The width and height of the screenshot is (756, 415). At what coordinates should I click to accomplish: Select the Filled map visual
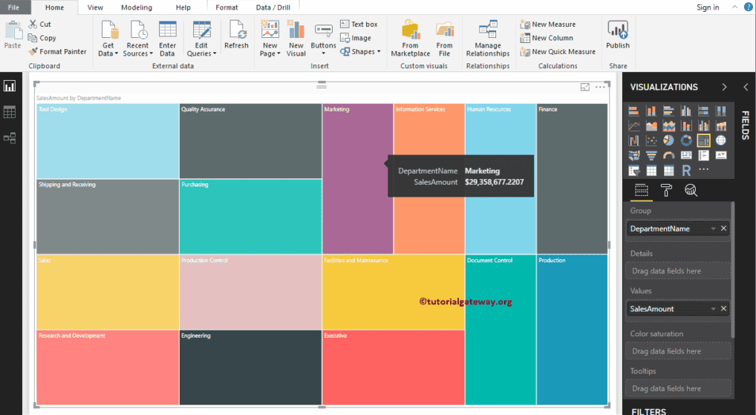[633, 155]
